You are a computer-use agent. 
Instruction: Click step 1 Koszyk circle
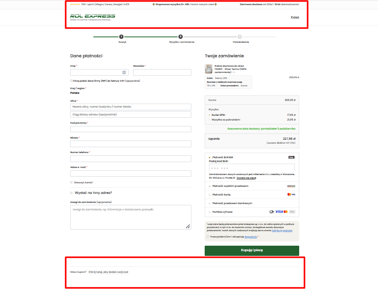point(121,36)
